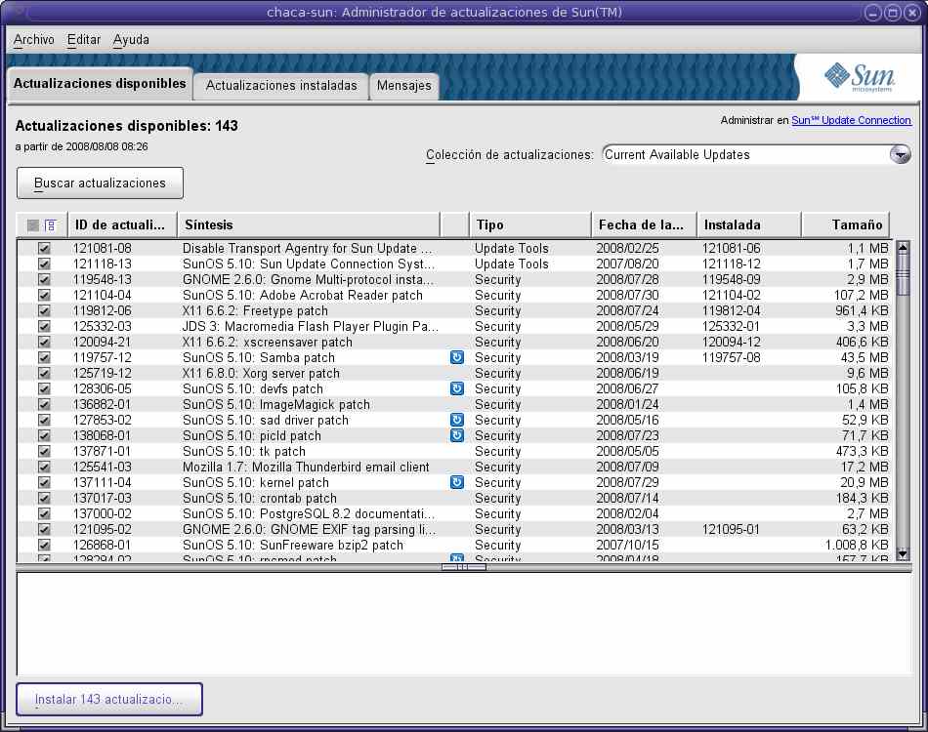This screenshot has height=732, width=928.
Task: Click the restart icon on the devfs patch row
Action: click(457, 388)
